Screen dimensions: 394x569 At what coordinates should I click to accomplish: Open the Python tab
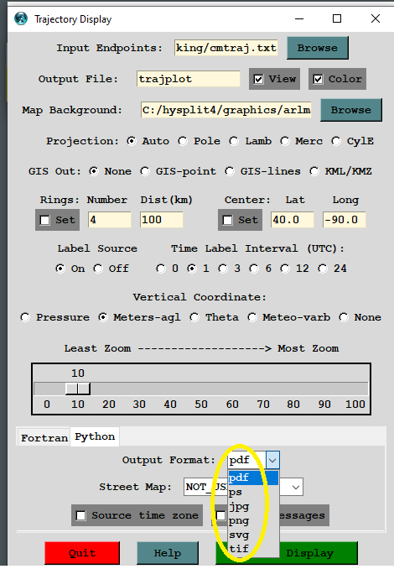[x=95, y=436]
